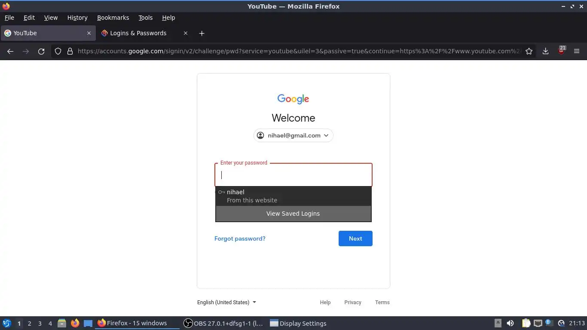Switch to workspace 4 in taskbar
Screen dimensions: 587x330
coord(50,324)
